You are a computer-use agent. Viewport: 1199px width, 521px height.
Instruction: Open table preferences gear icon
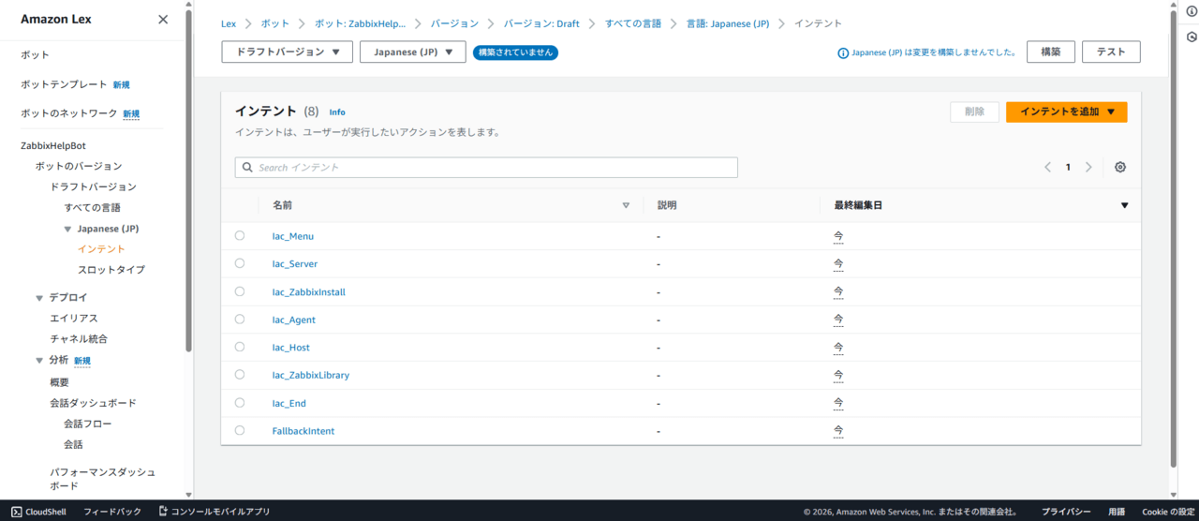[x=1120, y=167]
